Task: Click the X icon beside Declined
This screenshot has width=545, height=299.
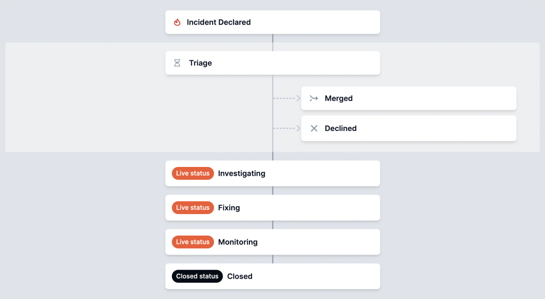Action: pyautogui.click(x=314, y=128)
